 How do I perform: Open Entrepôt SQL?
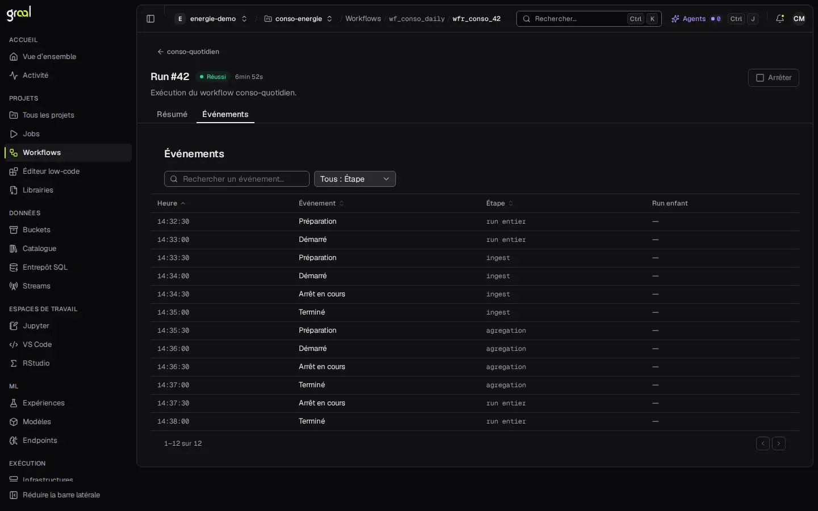click(x=68, y=267)
